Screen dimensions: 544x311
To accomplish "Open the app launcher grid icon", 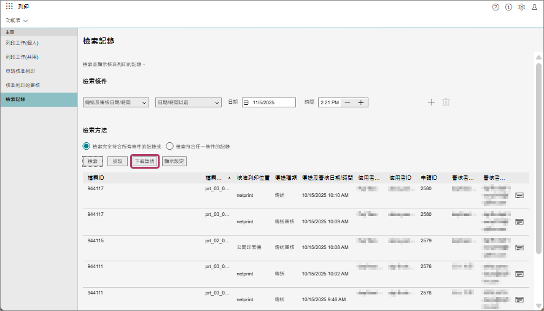I will pyautogui.click(x=9, y=7).
